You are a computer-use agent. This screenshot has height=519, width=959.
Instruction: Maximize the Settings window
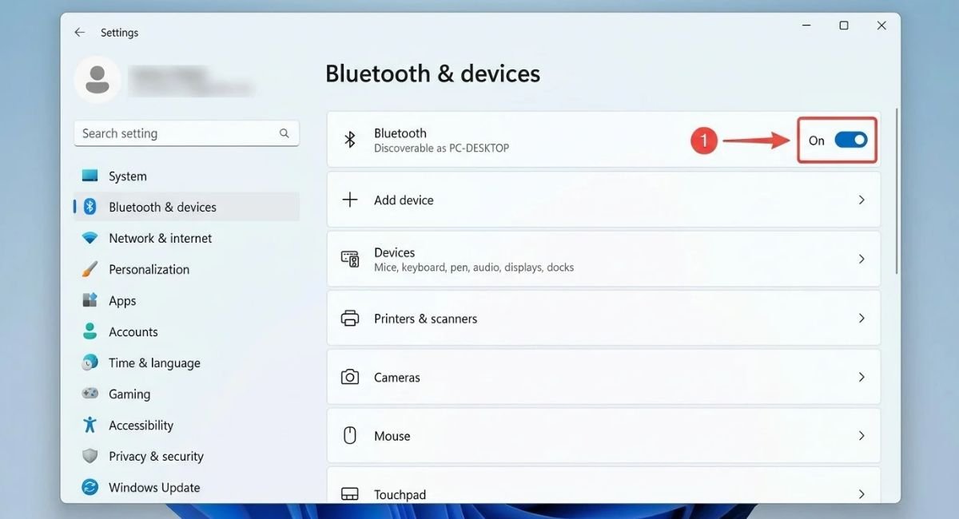844,26
